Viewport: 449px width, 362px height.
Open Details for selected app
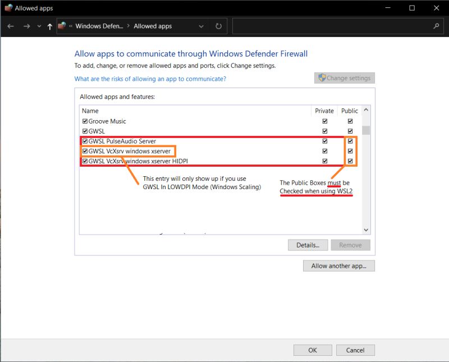(308, 245)
